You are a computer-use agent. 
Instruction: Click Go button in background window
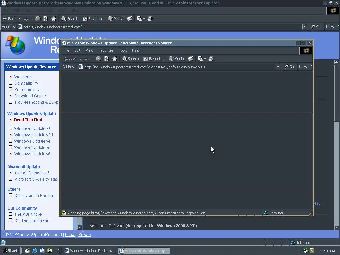tap(316, 27)
